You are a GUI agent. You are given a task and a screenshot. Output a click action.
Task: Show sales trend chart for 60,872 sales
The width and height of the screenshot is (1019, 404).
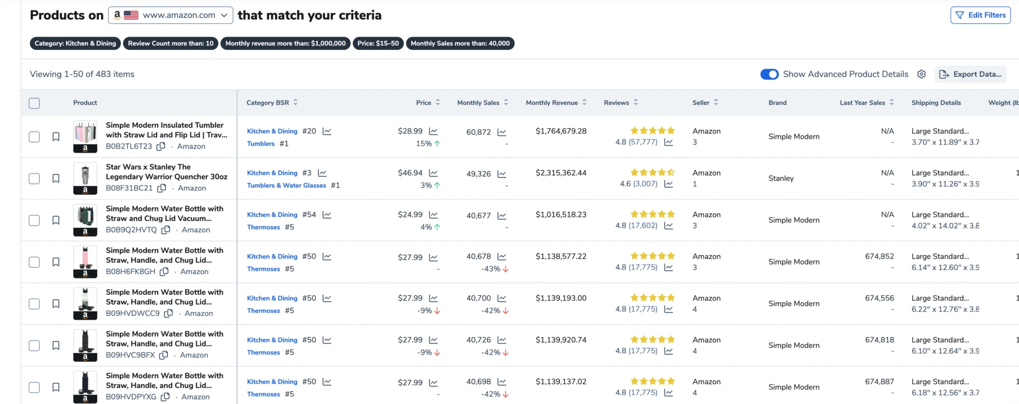click(x=502, y=133)
